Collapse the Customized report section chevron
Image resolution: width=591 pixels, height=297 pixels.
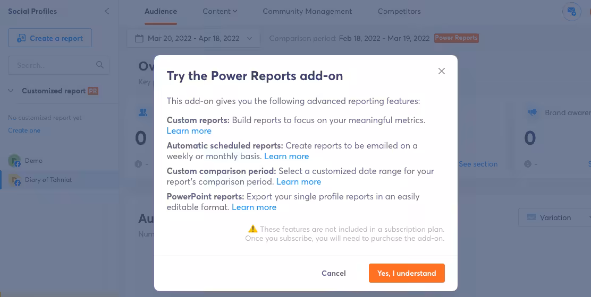(x=11, y=91)
